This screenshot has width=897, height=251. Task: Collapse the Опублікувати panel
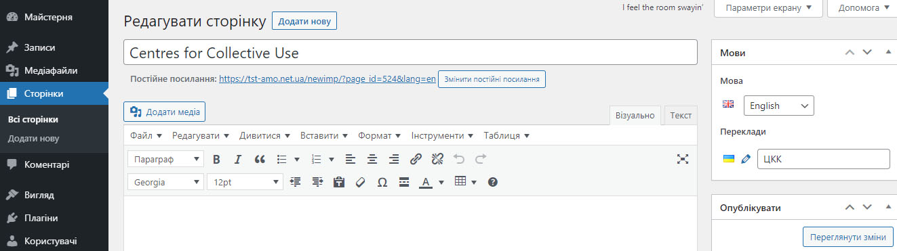coord(888,208)
